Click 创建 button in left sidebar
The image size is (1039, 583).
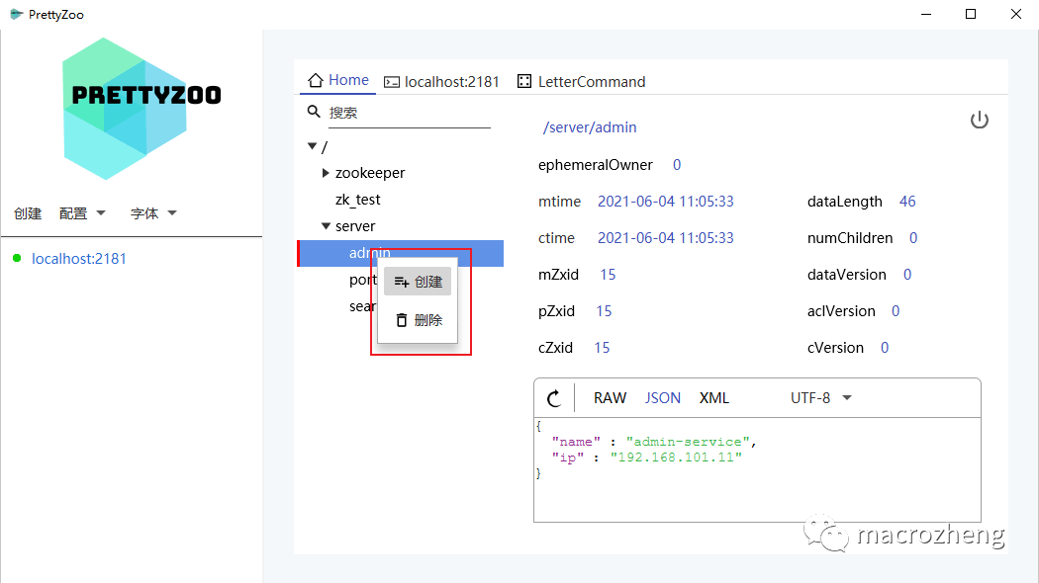(x=28, y=213)
